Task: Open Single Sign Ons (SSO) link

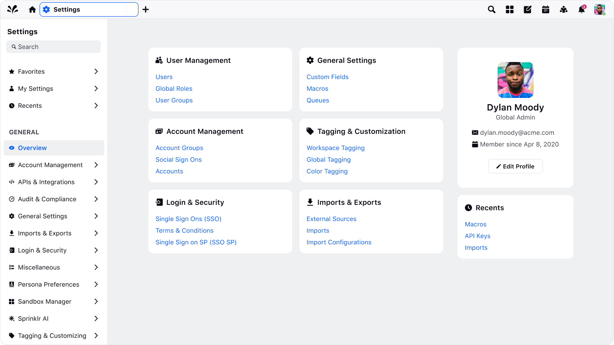Action: 188,219
